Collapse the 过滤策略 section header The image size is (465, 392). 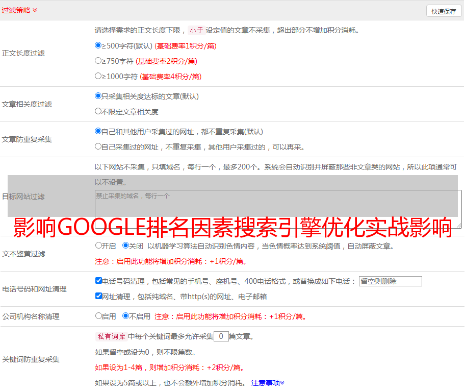click(x=19, y=10)
